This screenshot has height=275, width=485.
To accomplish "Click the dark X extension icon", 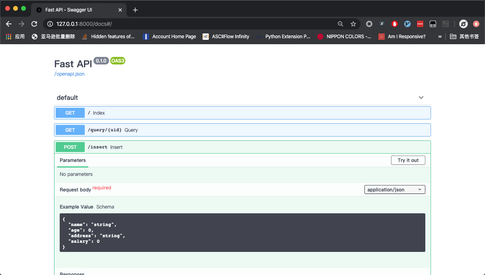I will click(x=382, y=24).
